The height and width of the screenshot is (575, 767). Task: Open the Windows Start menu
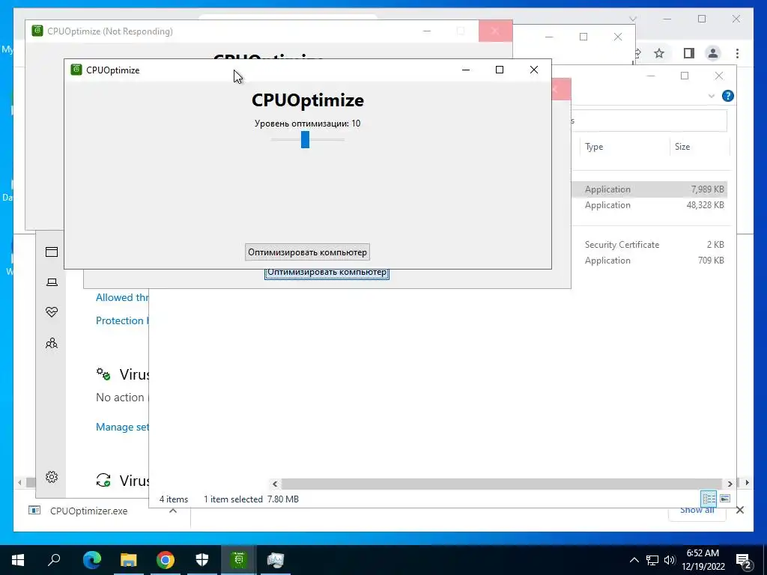(x=18, y=560)
